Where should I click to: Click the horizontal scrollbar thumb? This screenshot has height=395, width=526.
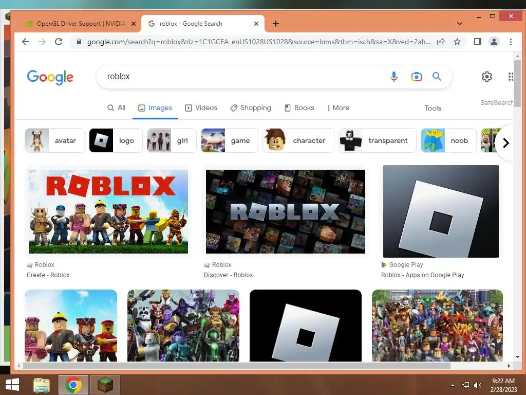click(236, 366)
